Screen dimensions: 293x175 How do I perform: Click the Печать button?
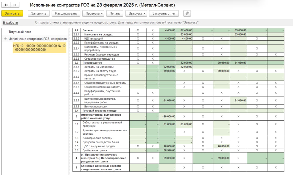(115, 13)
